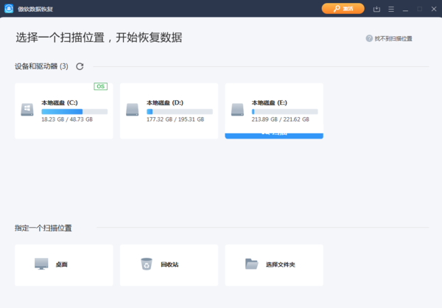The width and height of the screenshot is (442, 308).
Task: Click the 回收站 recycle bin icon
Action: pos(147,264)
